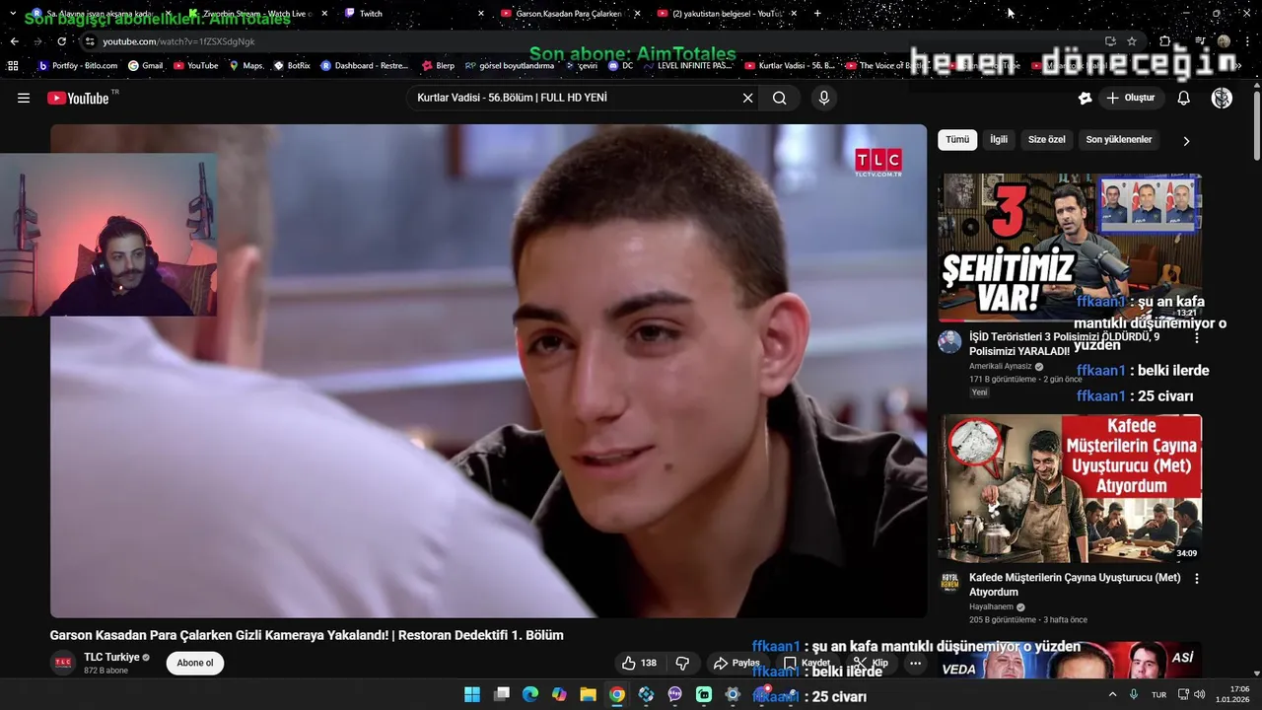Start voice search with the microphone
Viewport: 1262px width, 710px height.
click(824, 98)
